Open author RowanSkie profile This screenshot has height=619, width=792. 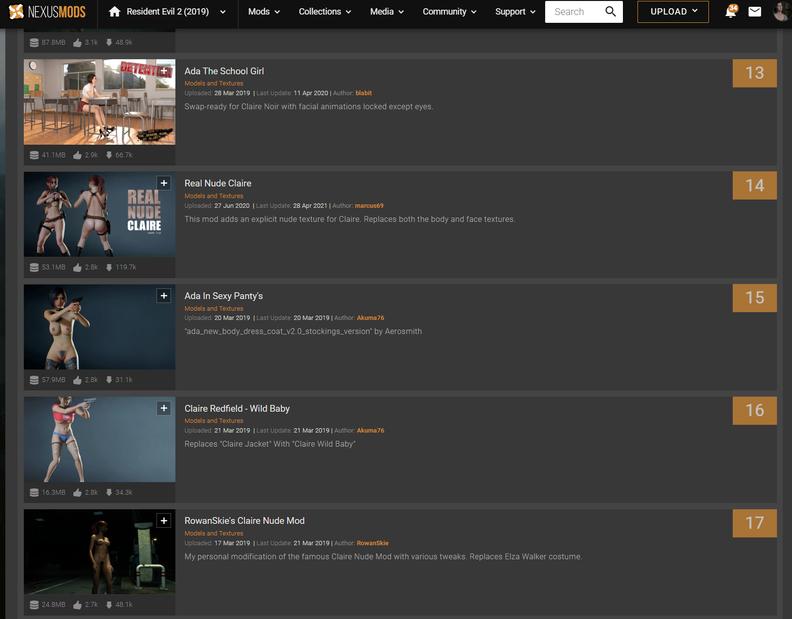click(373, 543)
